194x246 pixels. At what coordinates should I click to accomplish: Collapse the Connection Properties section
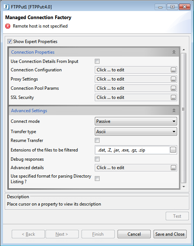click(x=174, y=52)
